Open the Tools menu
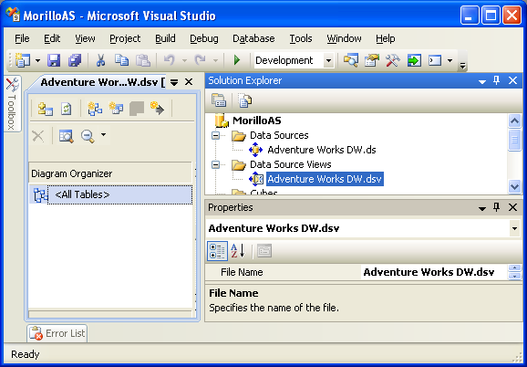 pos(301,38)
